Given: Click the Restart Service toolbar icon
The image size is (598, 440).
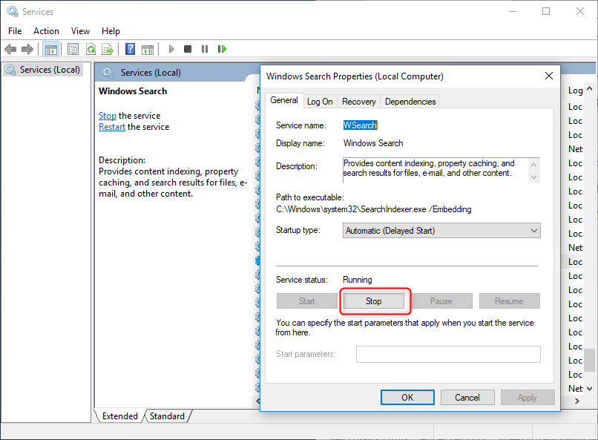Looking at the screenshot, I should click(222, 49).
